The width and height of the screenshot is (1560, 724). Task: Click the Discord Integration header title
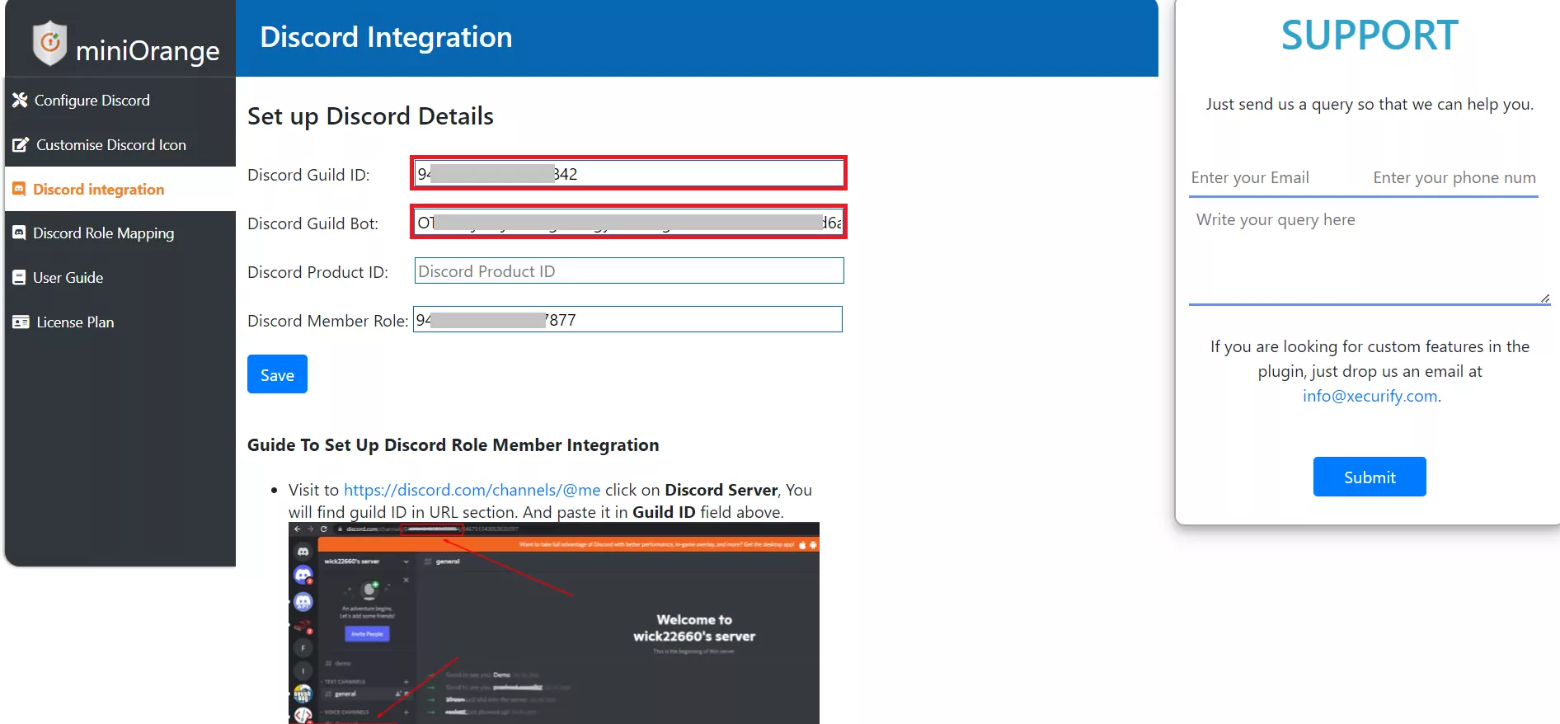[386, 37]
